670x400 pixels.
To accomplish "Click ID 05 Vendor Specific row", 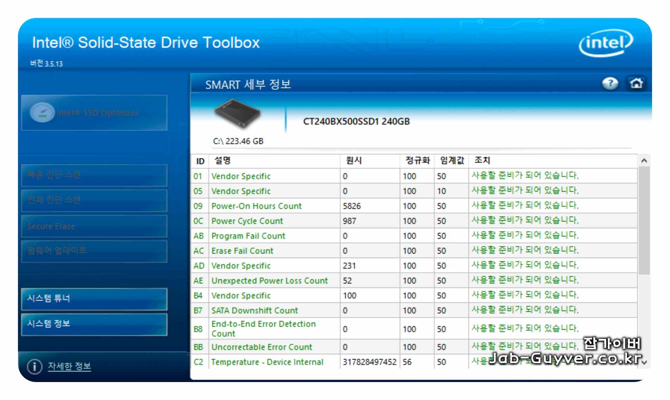I will pos(414,191).
